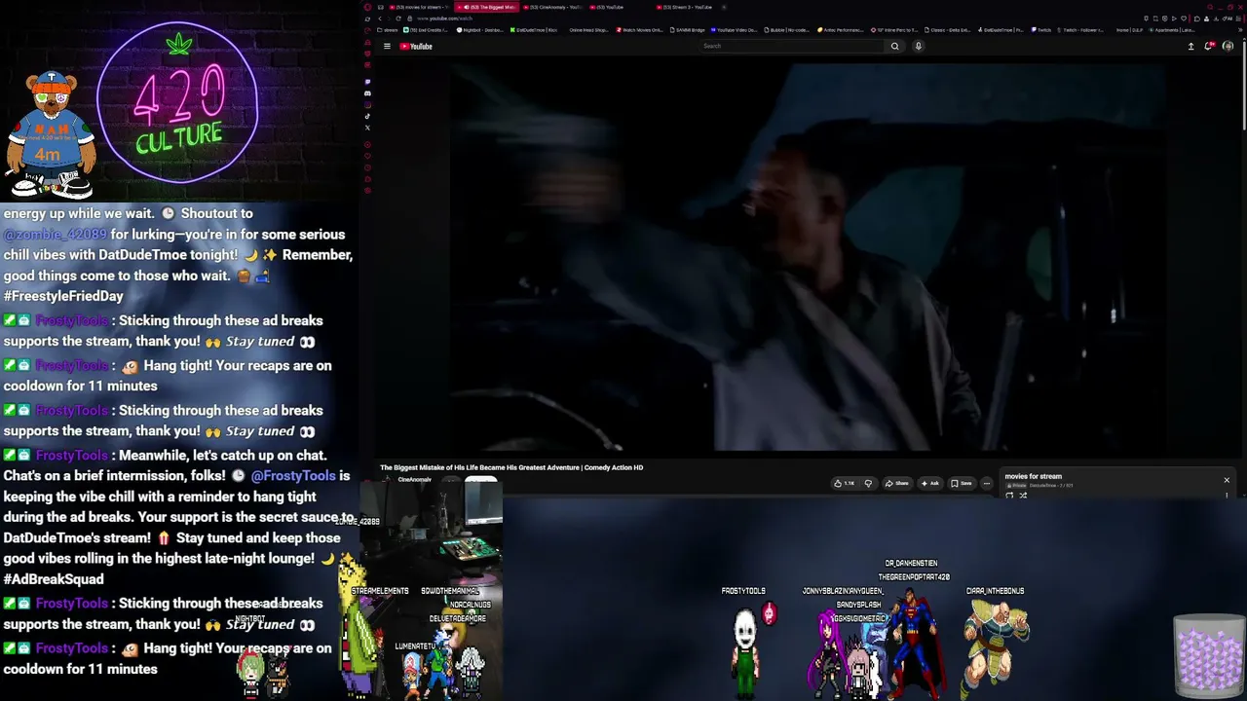Open the Nightbot Dashboard bookmark
The width and height of the screenshot is (1247, 701).
tap(480, 30)
